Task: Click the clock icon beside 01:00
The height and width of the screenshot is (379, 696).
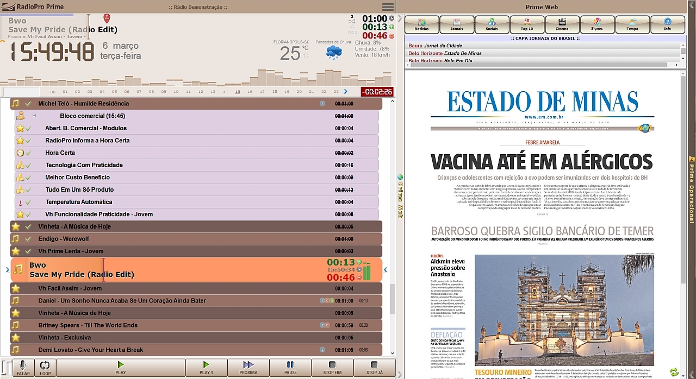Action: pyautogui.click(x=391, y=18)
